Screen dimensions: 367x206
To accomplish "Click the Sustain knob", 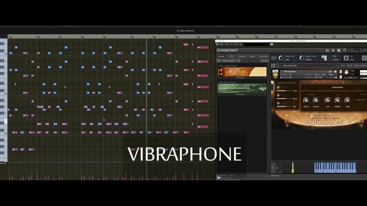I will 316,101.
